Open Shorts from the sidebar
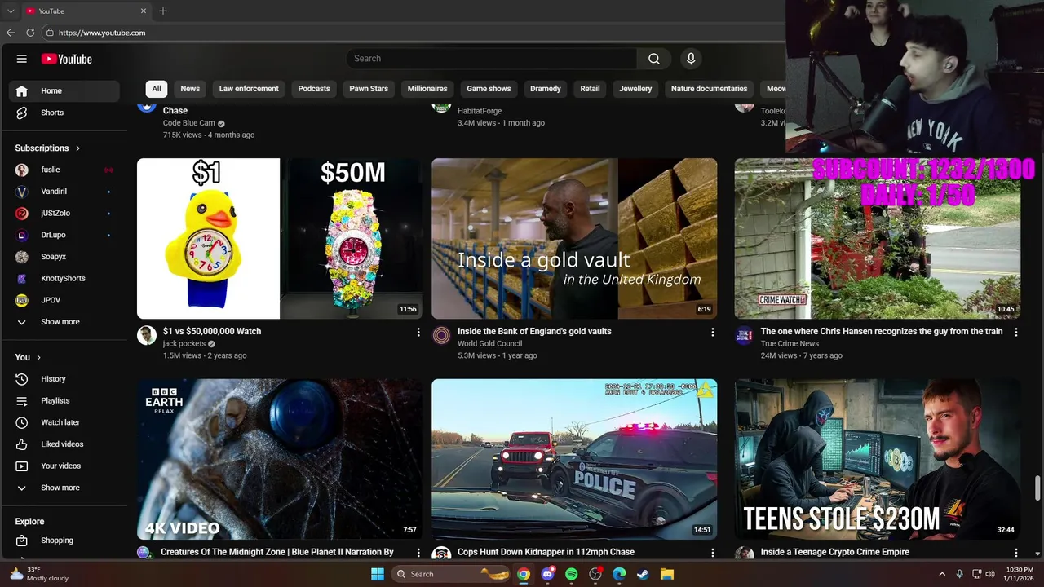 (x=64, y=113)
